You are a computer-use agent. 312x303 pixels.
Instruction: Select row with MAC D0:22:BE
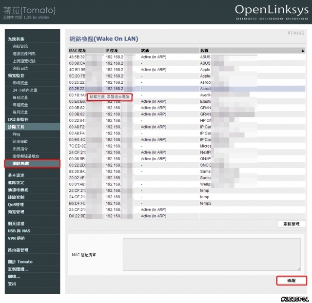pos(187,216)
